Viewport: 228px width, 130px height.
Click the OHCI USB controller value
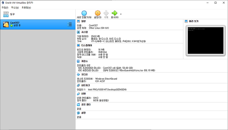click(x=96, y=98)
